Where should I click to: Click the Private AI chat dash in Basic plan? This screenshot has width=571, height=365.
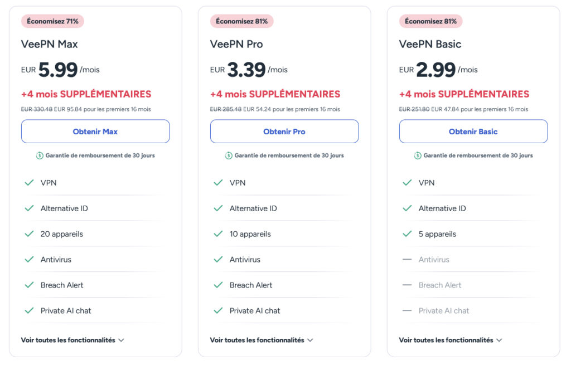tap(407, 311)
